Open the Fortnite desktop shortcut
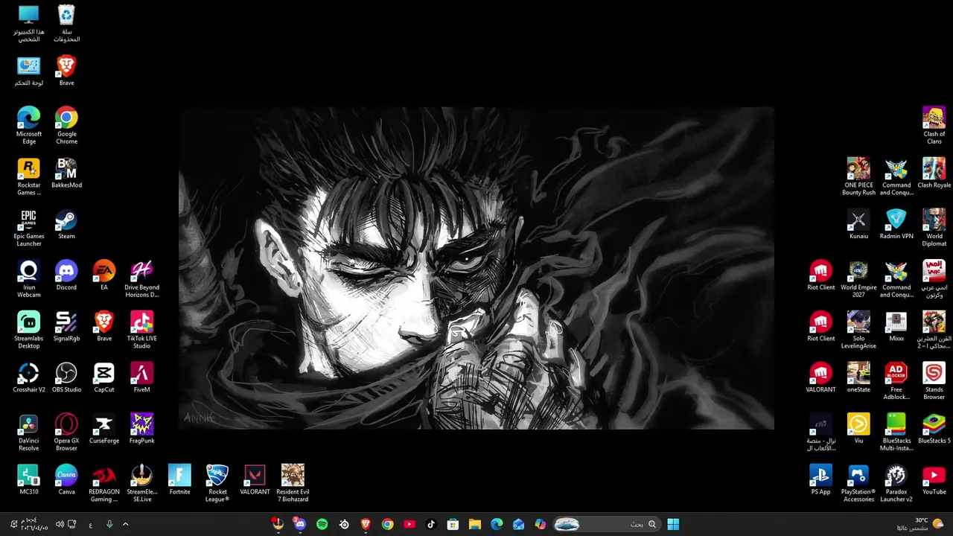953x536 pixels. [179, 479]
